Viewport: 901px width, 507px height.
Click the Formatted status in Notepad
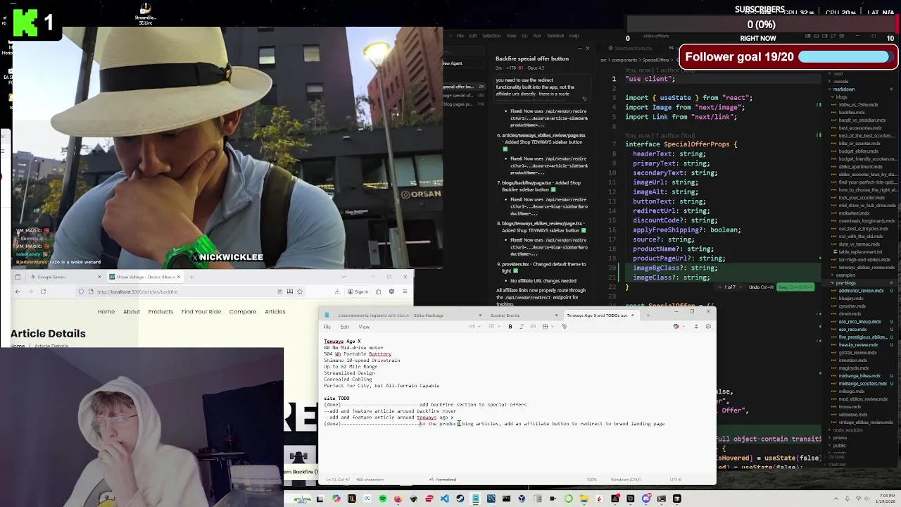pos(443,480)
